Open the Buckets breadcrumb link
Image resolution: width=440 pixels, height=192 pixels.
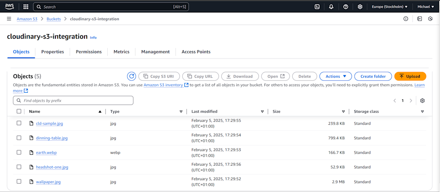pos(54,19)
